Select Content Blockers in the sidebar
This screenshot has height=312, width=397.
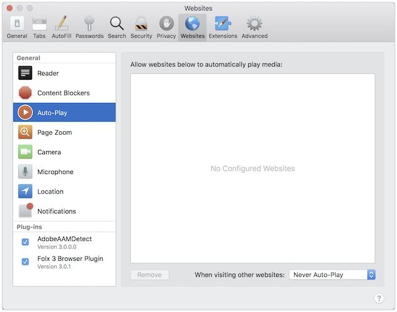tap(64, 93)
